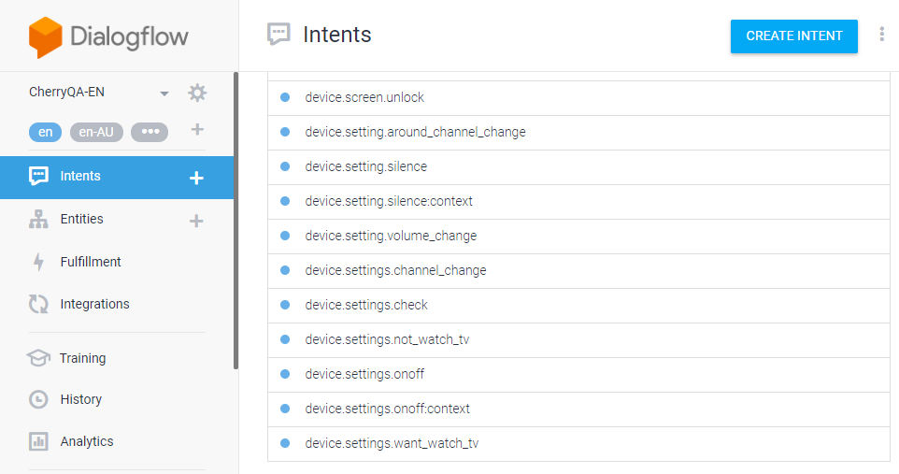Open intent device.settings.want_watch_tv
This screenshot has width=899, height=474.
[x=578, y=443]
